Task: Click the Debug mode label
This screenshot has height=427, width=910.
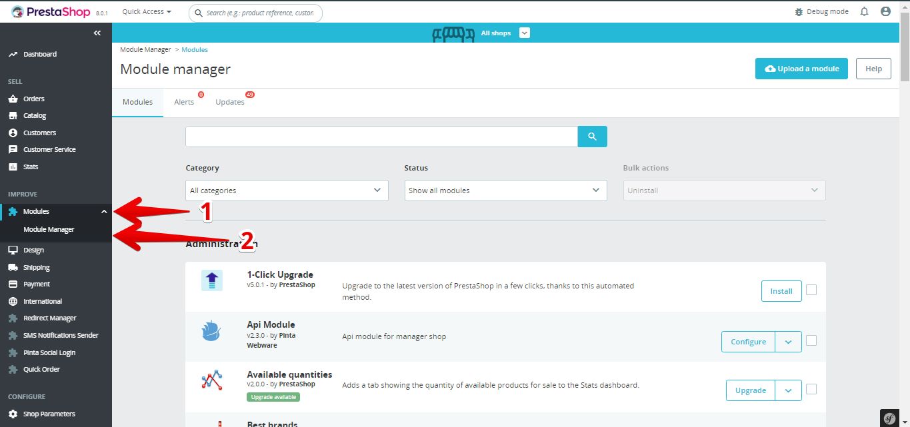Action: coord(827,12)
